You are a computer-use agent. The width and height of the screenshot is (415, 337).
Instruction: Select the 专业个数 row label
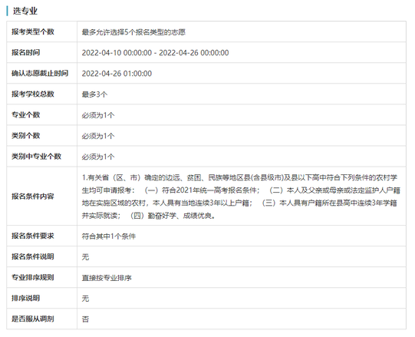point(25,114)
